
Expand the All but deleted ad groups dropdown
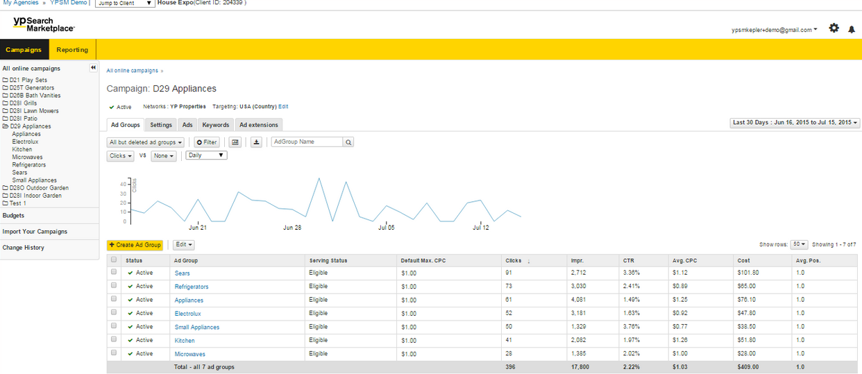[x=146, y=142]
